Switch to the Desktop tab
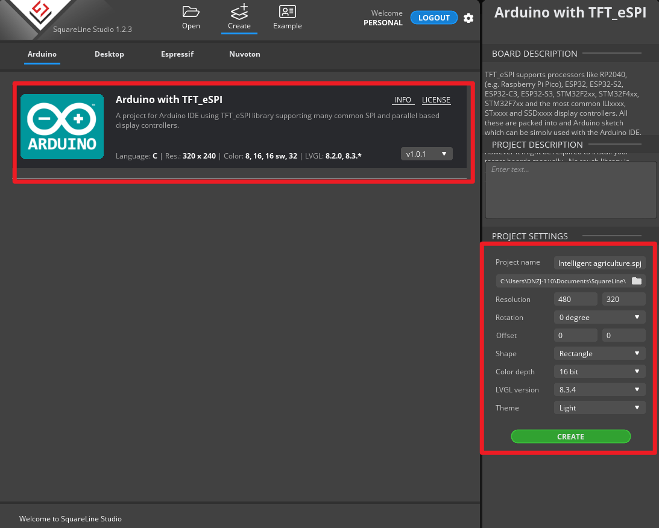The image size is (659, 528). 109,54
